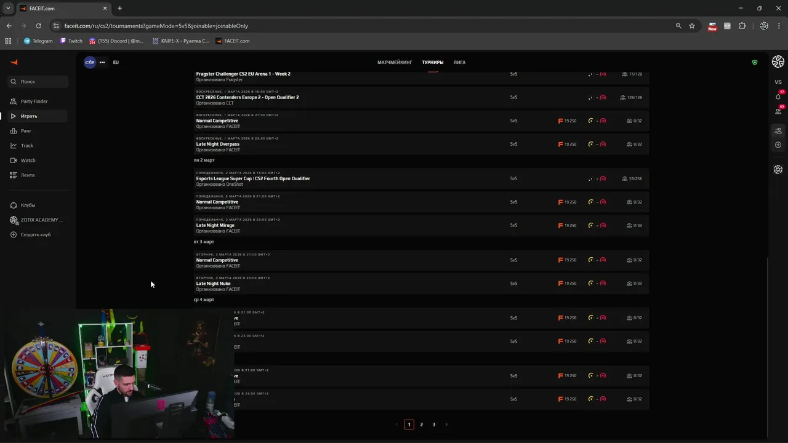Image resolution: width=788 pixels, height=443 pixels.
Task: Click the VS icon in right sidebar
Action: tap(778, 82)
